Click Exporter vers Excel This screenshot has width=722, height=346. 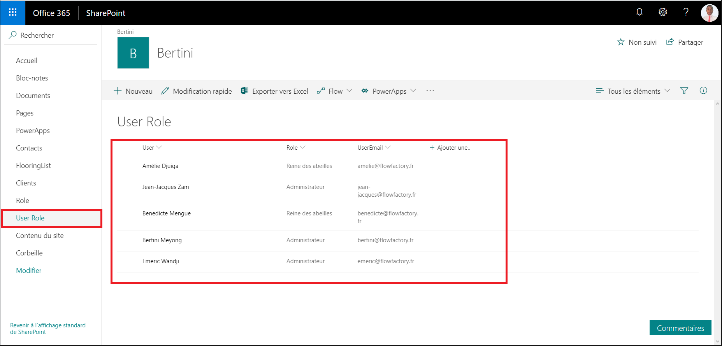[x=274, y=91]
